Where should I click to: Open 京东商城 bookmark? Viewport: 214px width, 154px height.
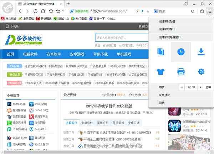pyautogui.click(x=9, y=19)
